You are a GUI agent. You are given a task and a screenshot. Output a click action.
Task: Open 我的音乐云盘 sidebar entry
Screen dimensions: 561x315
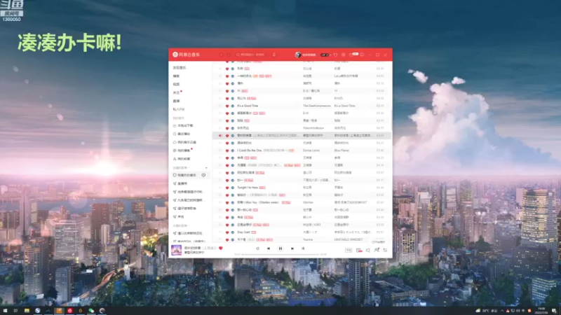pyautogui.click(x=185, y=142)
